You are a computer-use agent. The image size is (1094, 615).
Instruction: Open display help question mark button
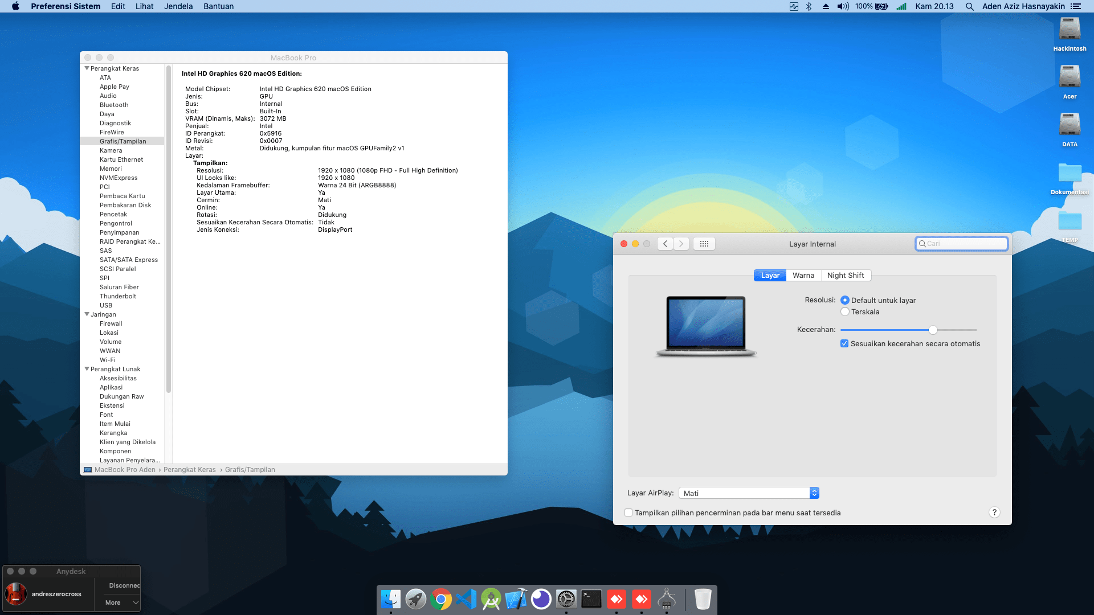click(994, 512)
